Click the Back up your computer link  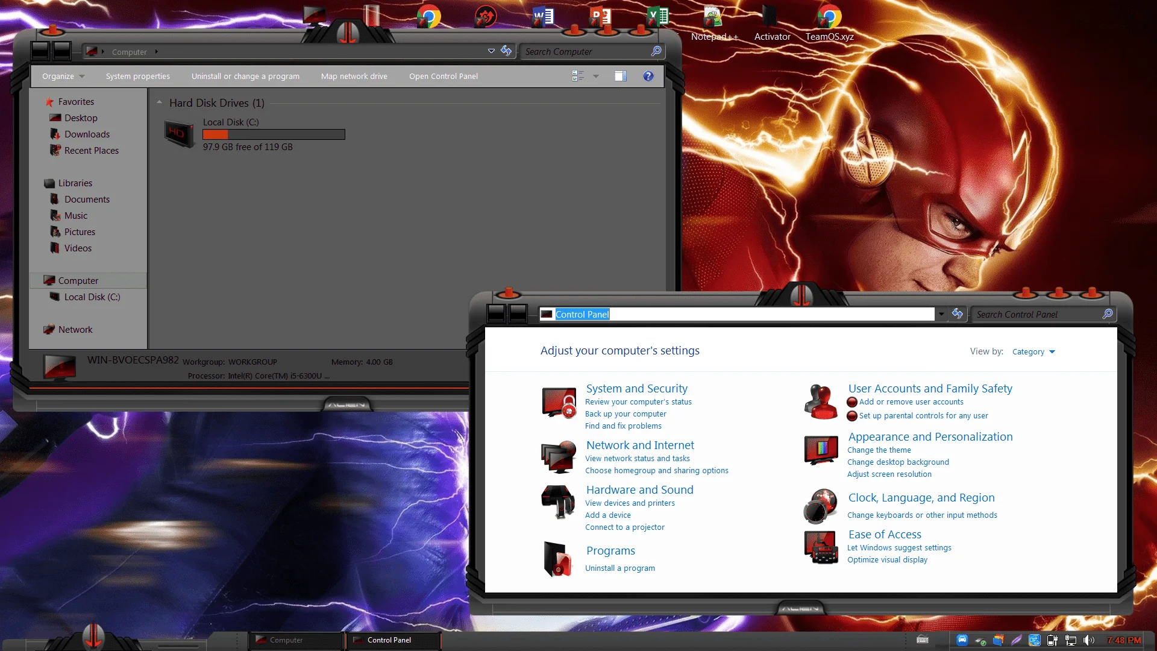626,414
